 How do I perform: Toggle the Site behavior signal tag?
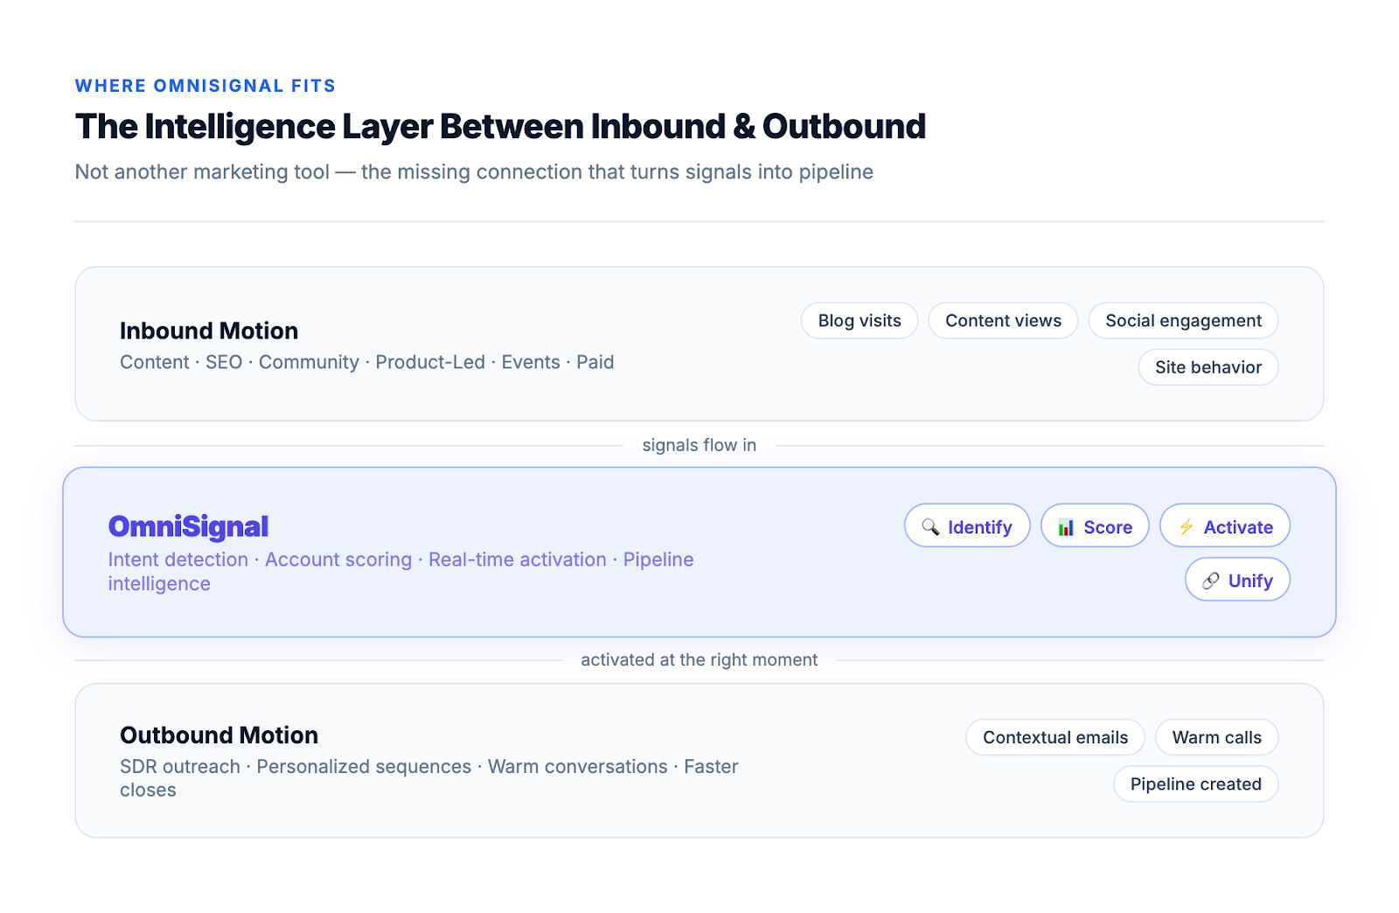click(1208, 367)
